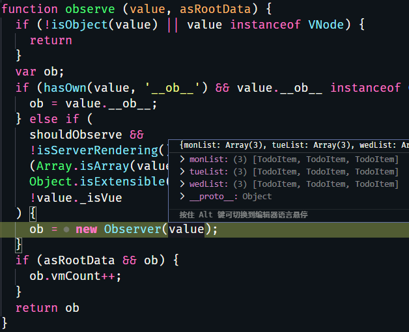Click the hasOwn function call
This screenshot has width=409, height=332.
pyautogui.click(x=65, y=88)
